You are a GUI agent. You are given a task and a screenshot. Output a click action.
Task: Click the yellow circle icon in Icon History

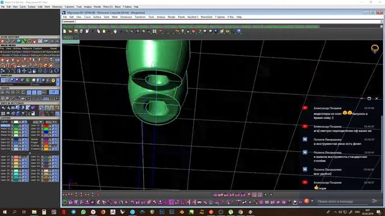[29, 41]
